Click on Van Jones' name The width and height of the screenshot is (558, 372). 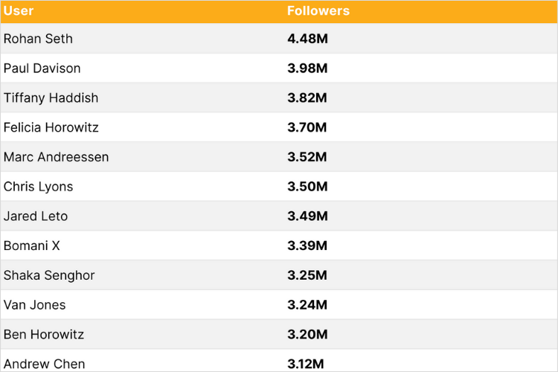34,304
